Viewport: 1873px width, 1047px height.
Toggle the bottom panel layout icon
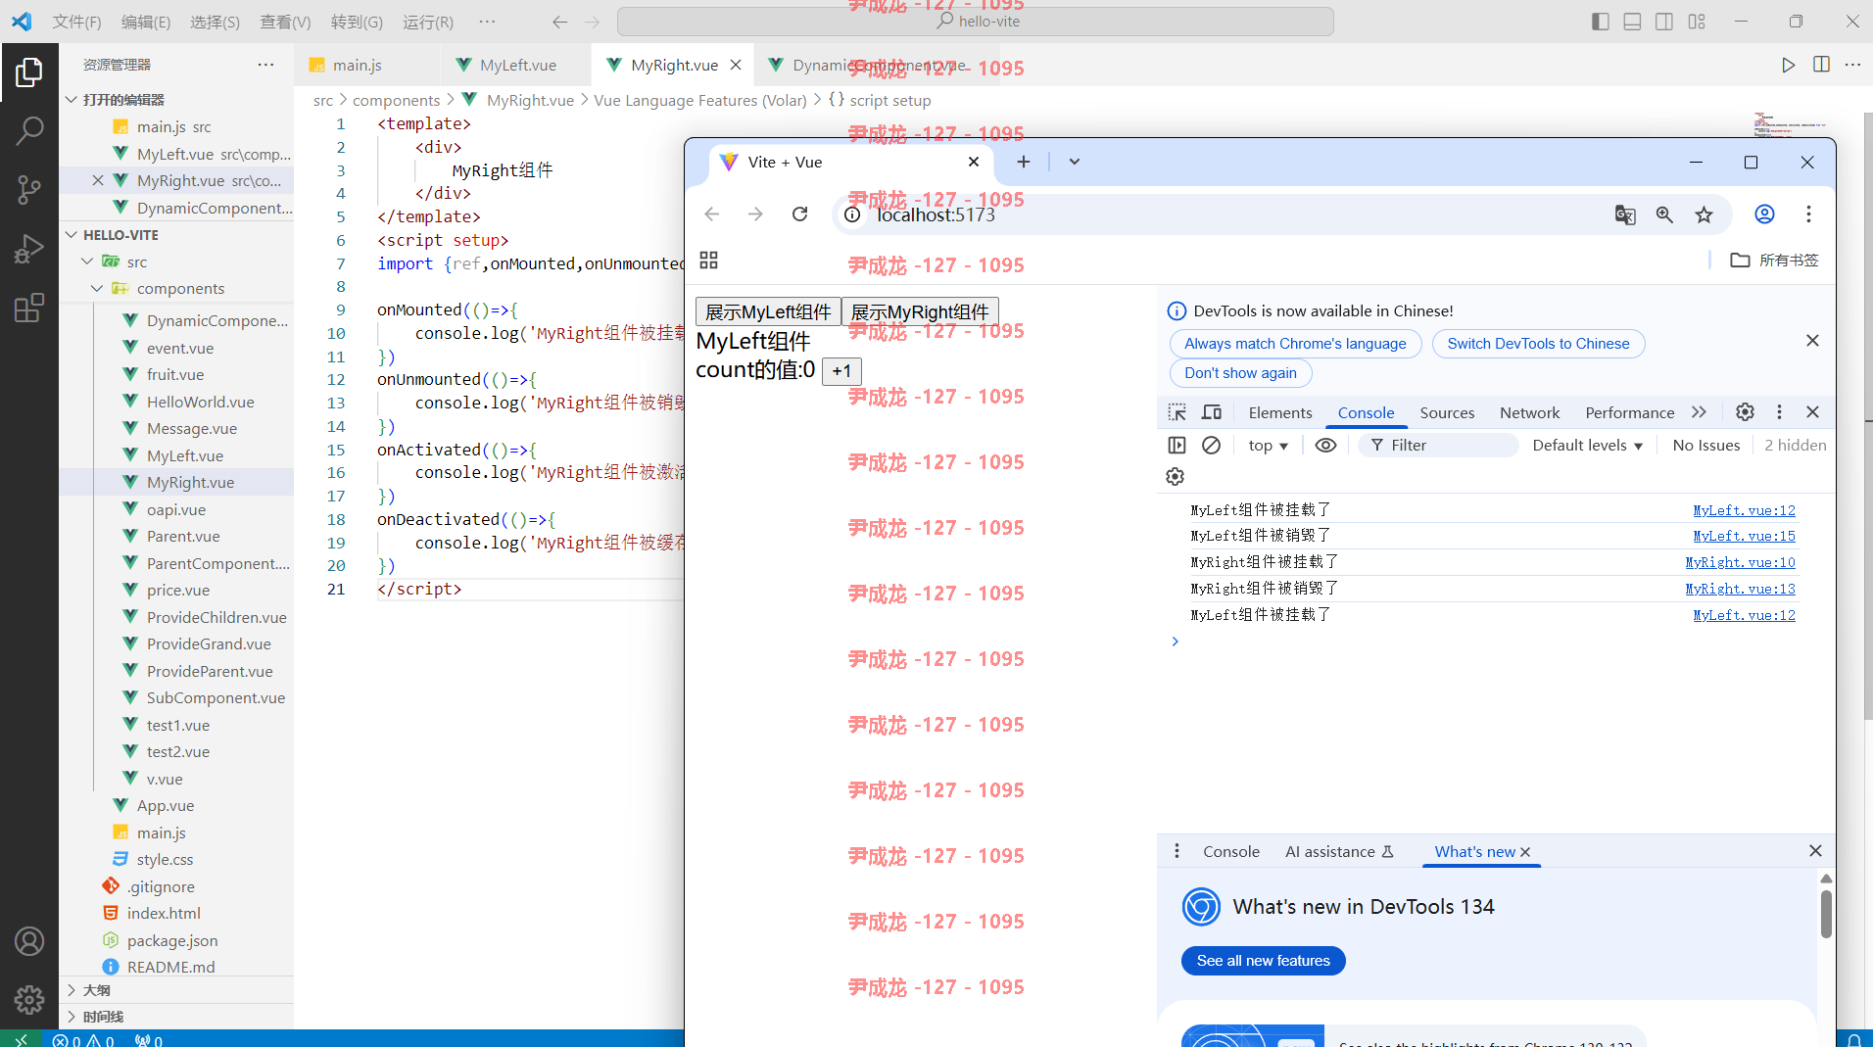(1632, 22)
